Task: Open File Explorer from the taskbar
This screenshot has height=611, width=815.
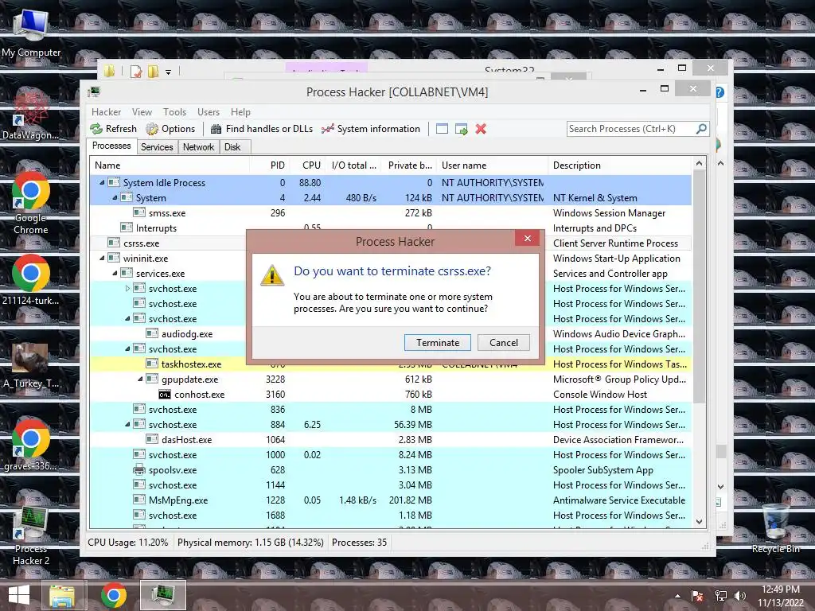Action: (x=62, y=595)
